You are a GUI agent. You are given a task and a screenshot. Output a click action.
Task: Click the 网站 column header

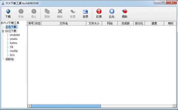click(x=110, y=23)
